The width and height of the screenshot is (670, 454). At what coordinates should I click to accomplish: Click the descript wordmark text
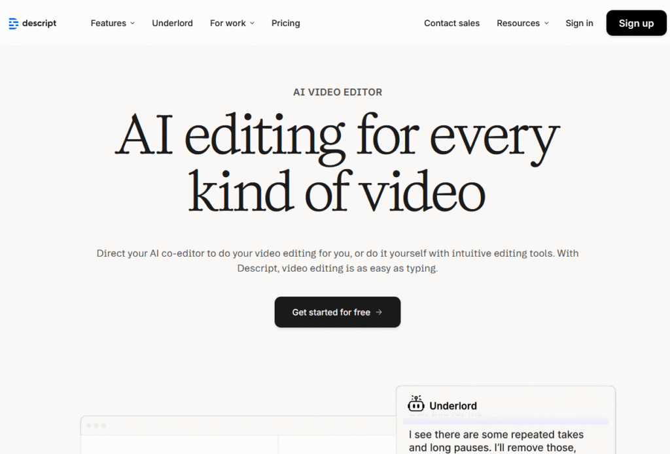point(39,24)
